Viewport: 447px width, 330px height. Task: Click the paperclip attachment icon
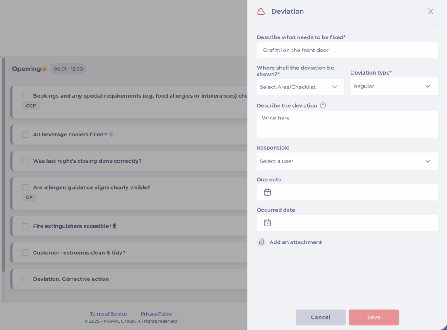pos(261,242)
